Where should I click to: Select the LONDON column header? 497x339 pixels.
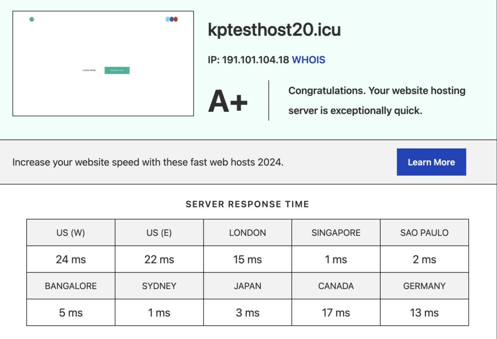point(248,233)
